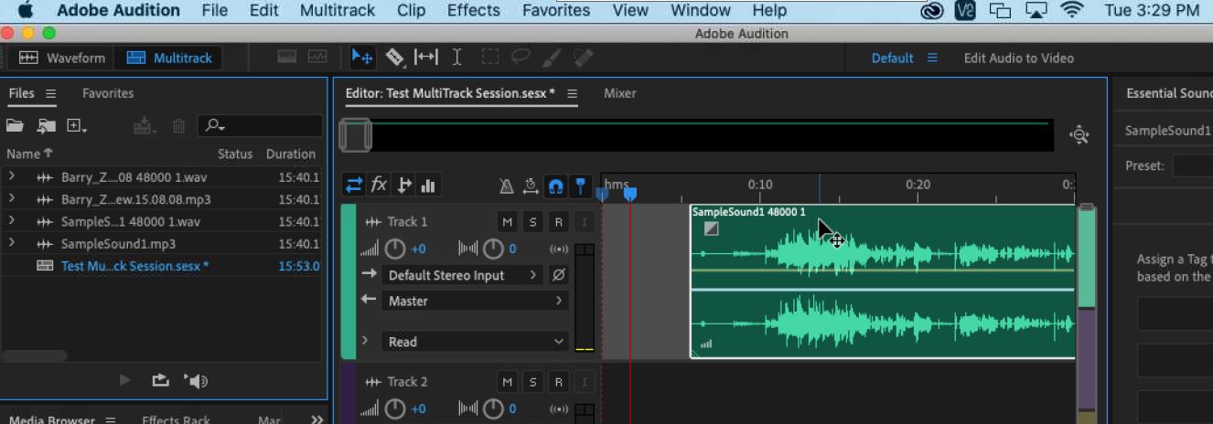The image size is (1213, 424).
Task: Open the Effects menu
Action: point(473,11)
